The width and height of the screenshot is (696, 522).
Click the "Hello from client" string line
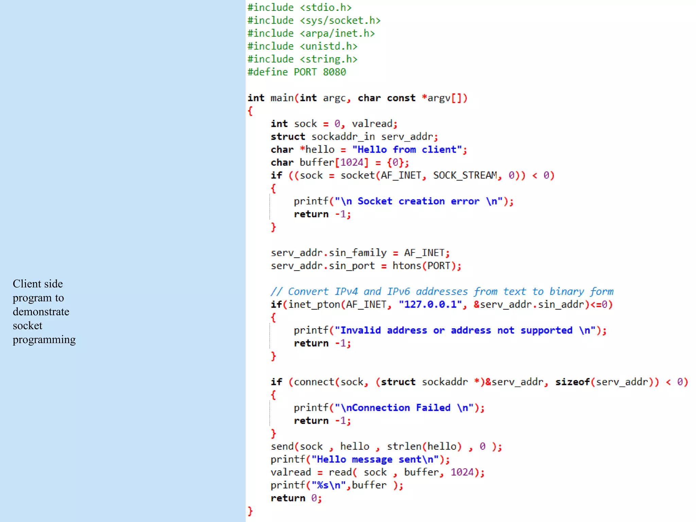coord(369,150)
